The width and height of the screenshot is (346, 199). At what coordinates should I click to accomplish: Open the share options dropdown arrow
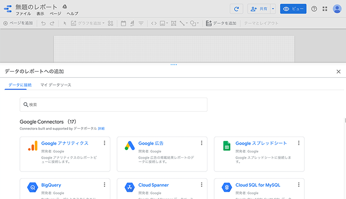click(273, 9)
